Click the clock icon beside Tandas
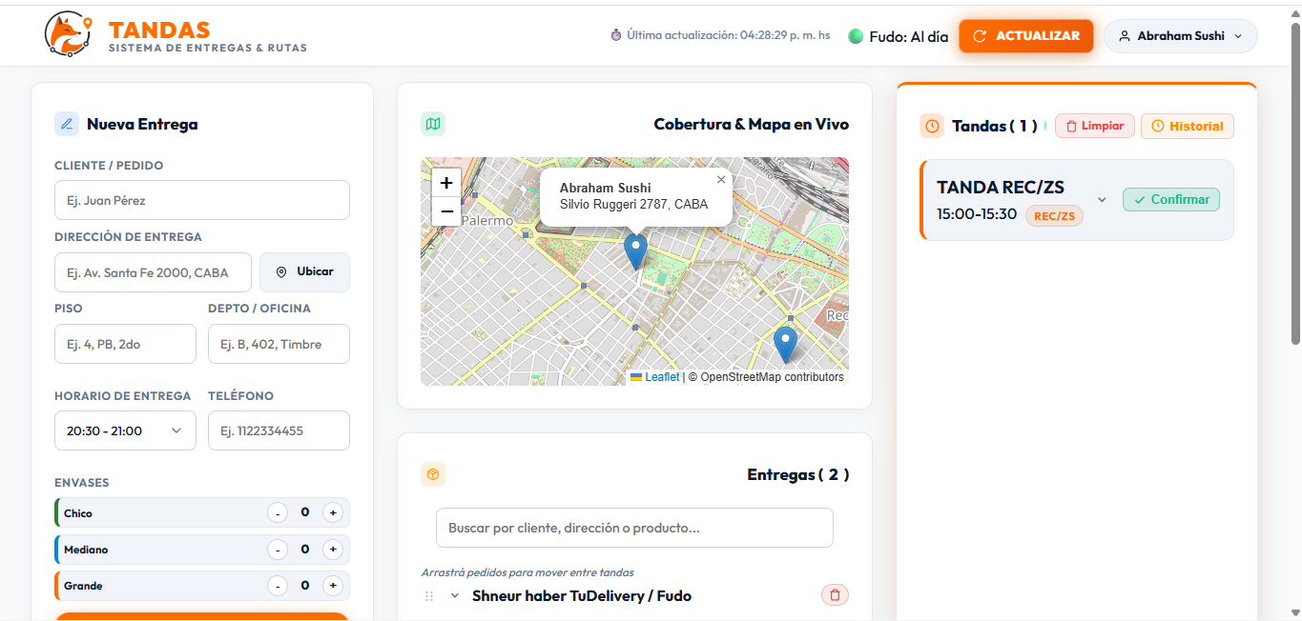 tap(932, 126)
